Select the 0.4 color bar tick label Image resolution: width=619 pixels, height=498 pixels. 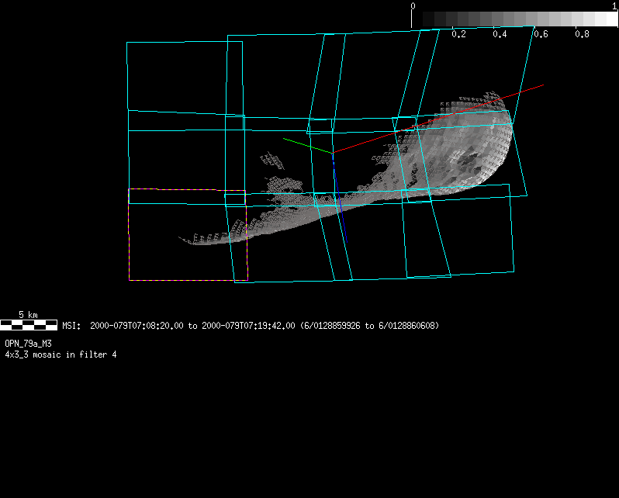(x=500, y=35)
